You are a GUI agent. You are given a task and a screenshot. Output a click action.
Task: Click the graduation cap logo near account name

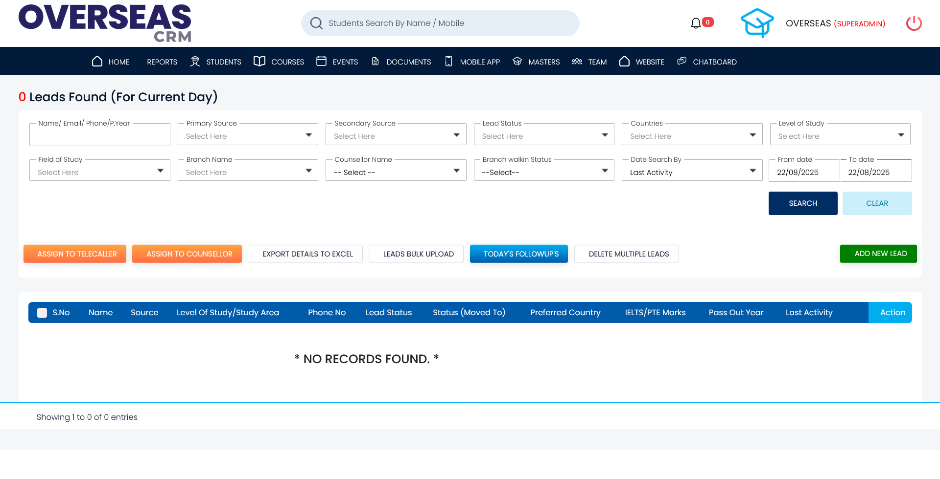click(757, 22)
